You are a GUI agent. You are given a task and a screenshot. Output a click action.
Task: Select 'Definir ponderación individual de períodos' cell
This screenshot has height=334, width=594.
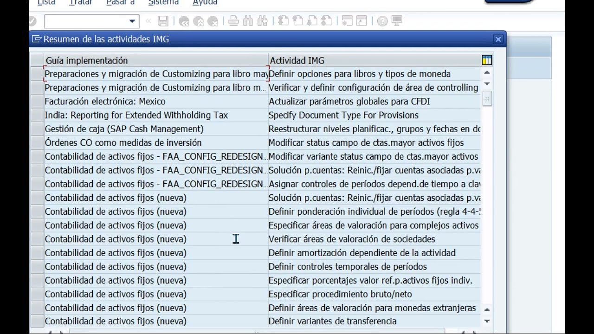point(374,212)
